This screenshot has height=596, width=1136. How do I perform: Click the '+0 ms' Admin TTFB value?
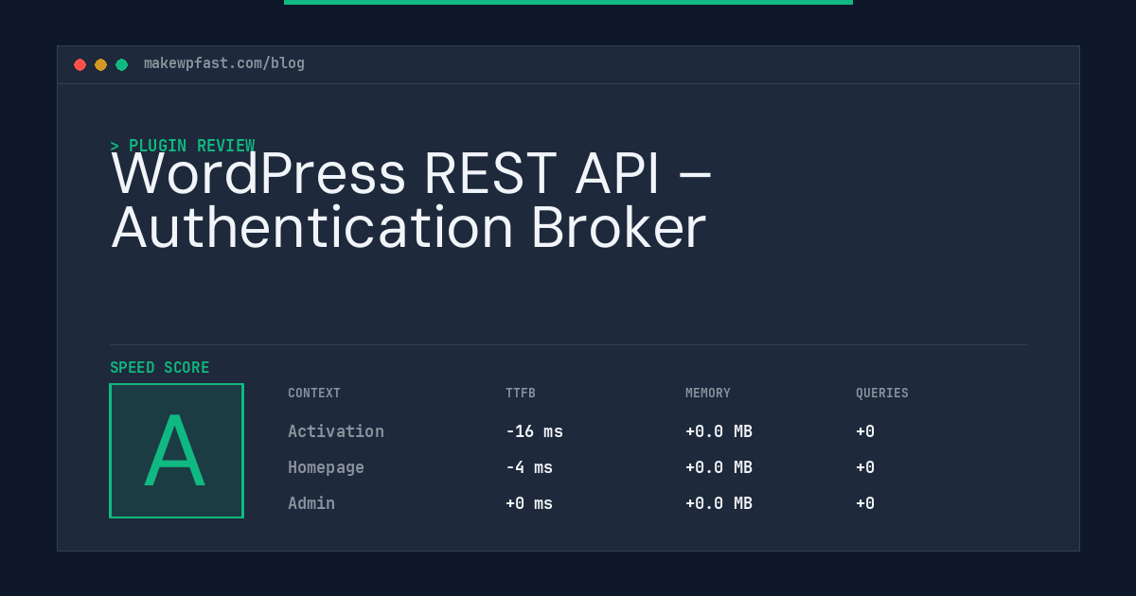[x=529, y=503]
